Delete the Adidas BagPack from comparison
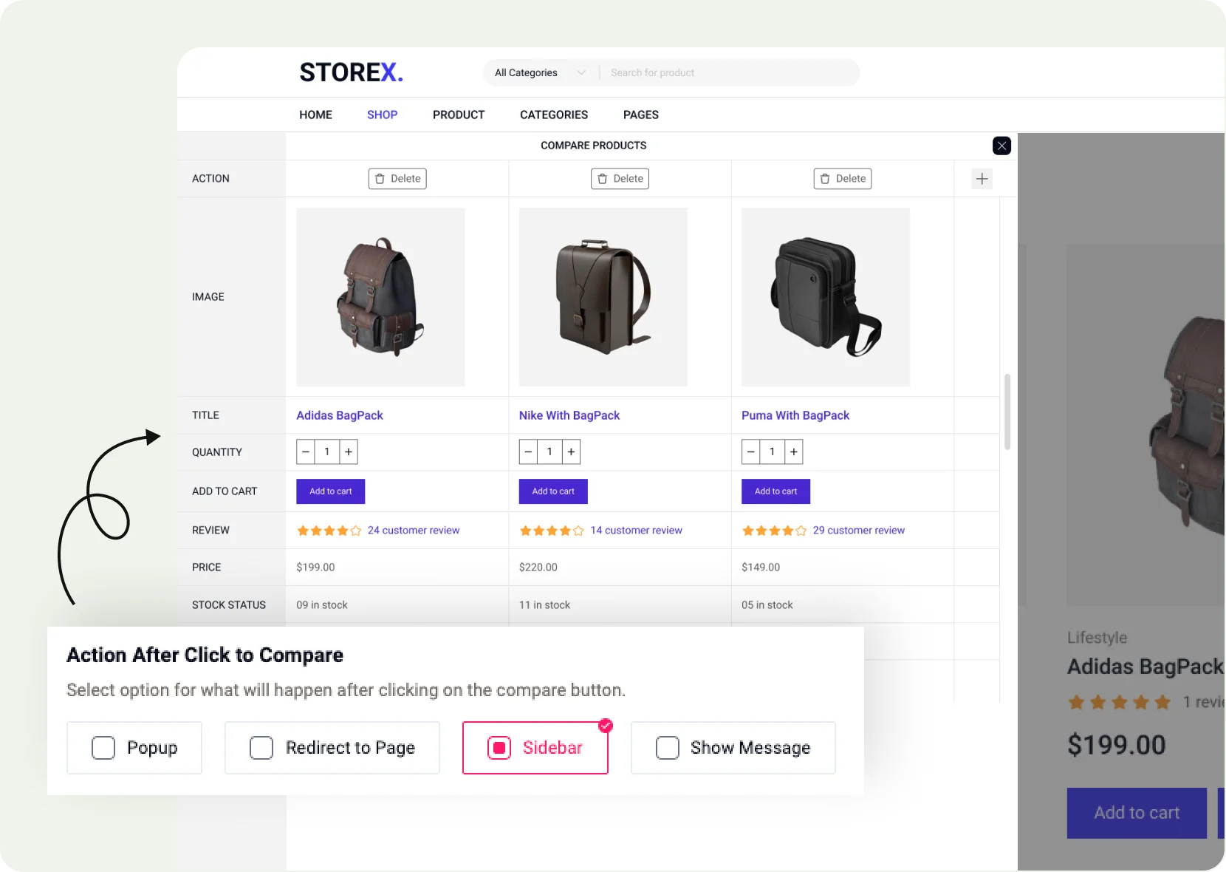Screen dimensions: 1226x872 click(x=397, y=178)
